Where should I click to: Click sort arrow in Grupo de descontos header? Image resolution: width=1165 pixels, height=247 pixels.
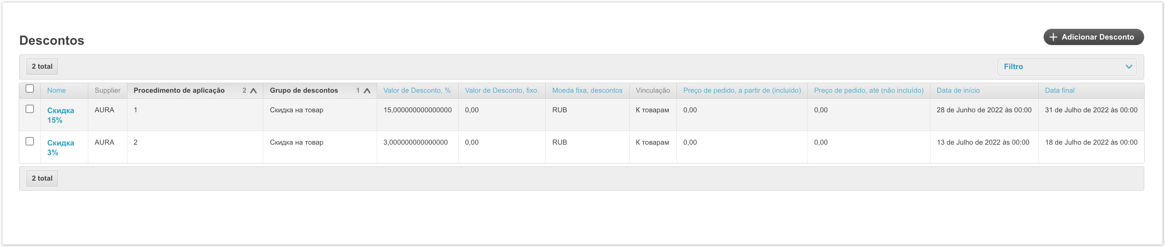point(367,90)
